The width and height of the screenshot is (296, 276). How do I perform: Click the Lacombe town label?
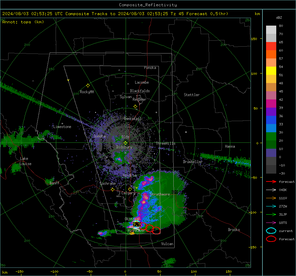[x=142, y=82]
